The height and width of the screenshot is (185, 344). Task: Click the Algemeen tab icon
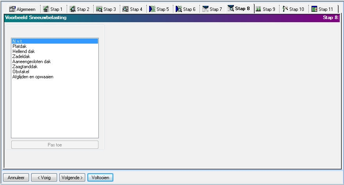click(x=12, y=9)
